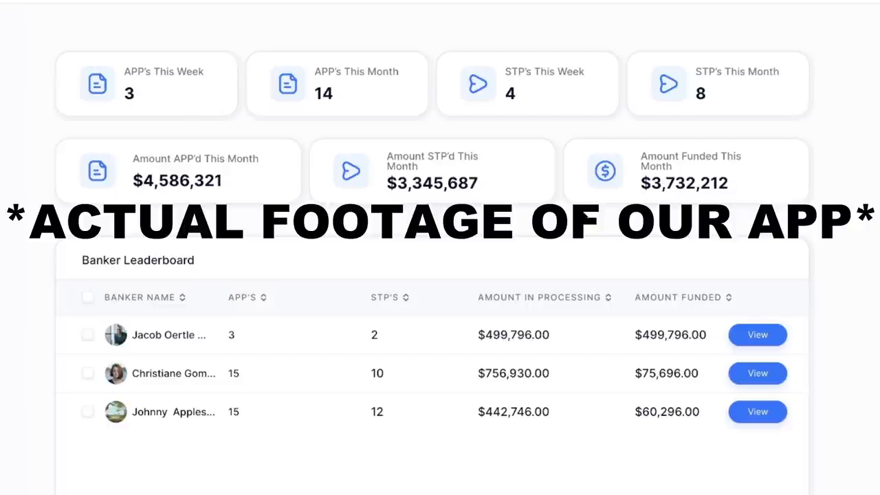Click the $75,696.00 funded amount
Image resolution: width=880 pixels, height=495 pixels.
tap(666, 373)
